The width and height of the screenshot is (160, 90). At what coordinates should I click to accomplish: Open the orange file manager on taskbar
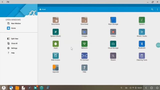click(17, 88)
